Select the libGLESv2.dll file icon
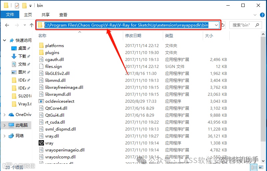Viewport: 267px width, 171px height. (x=41, y=73)
